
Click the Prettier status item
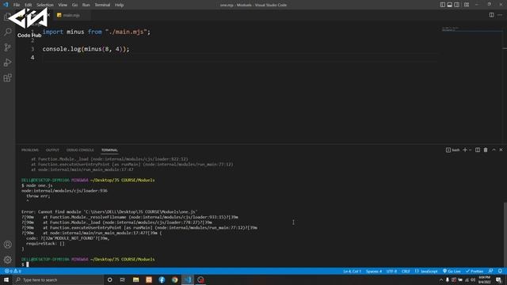(x=475, y=271)
